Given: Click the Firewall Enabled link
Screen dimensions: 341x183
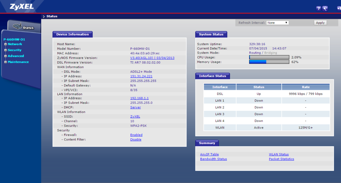Looking at the screenshot, I should pyautogui.click(x=136, y=135).
